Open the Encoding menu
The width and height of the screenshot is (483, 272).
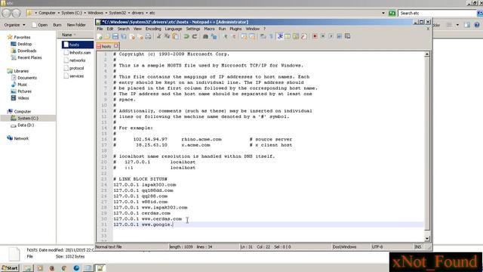(153, 29)
